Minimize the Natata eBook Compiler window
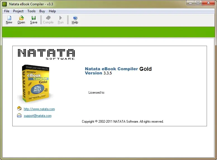 coord(190,3)
